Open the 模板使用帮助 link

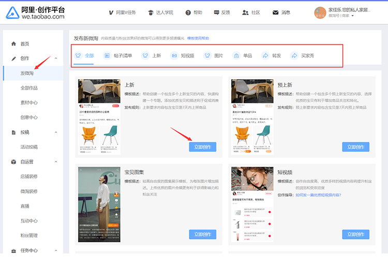198,38
